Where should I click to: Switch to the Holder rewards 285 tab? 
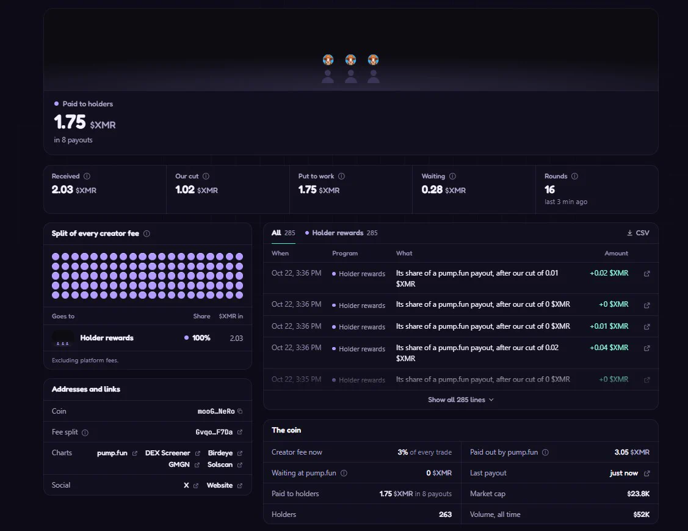click(x=341, y=233)
